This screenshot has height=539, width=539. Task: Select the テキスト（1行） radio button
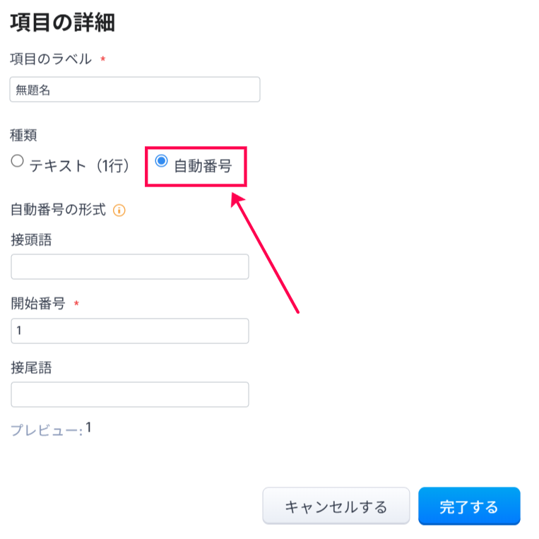click(x=18, y=161)
